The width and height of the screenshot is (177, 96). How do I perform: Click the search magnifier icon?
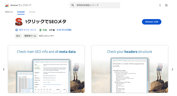73,5
